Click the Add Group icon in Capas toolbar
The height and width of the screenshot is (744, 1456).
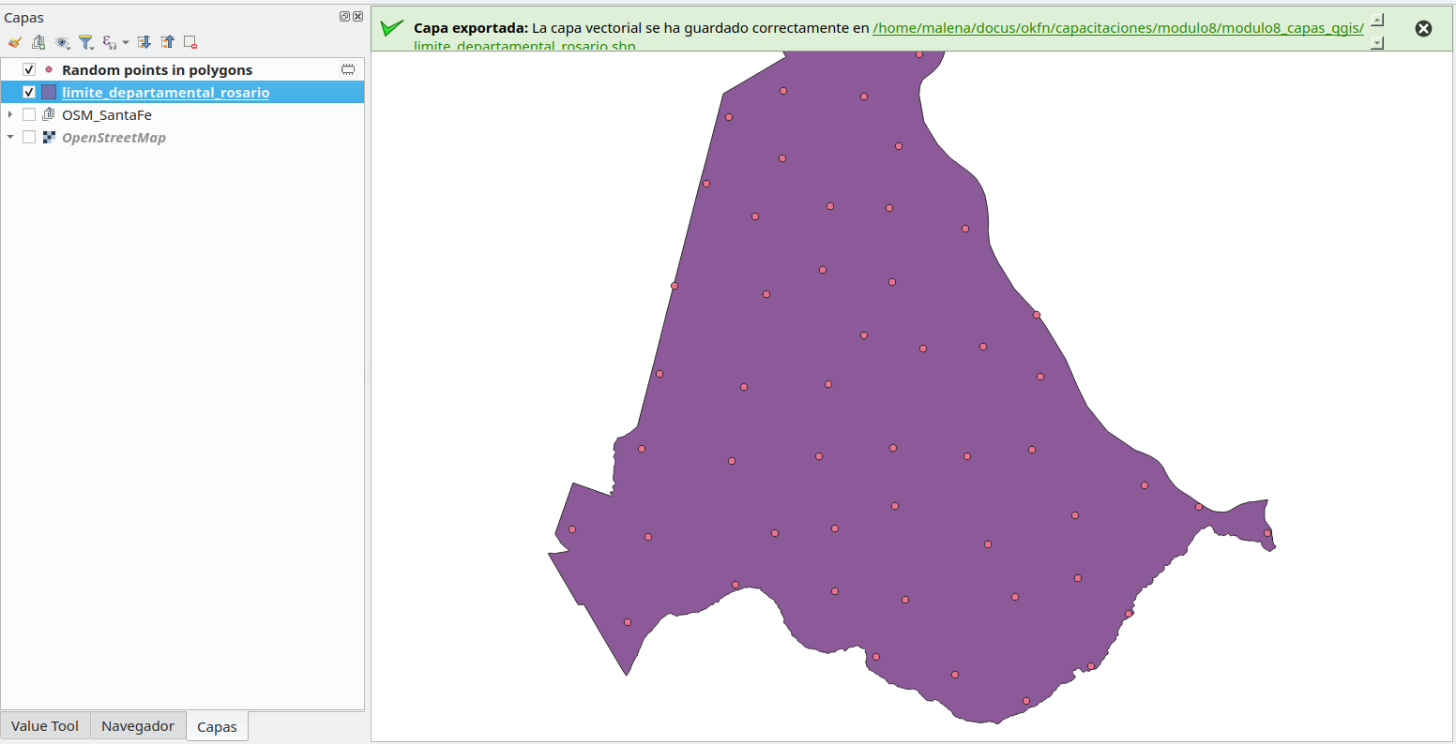click(38, 42)
